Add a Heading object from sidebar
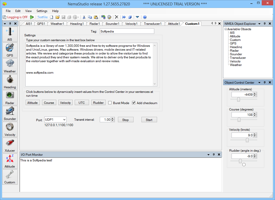 (10, 82)
